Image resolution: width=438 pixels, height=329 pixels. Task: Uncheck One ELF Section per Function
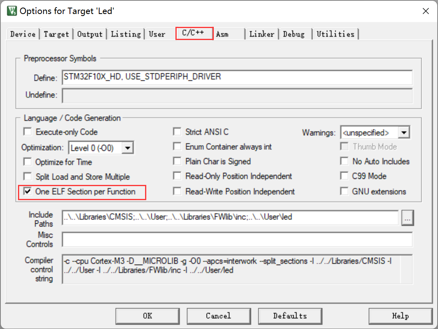[28, 192]
